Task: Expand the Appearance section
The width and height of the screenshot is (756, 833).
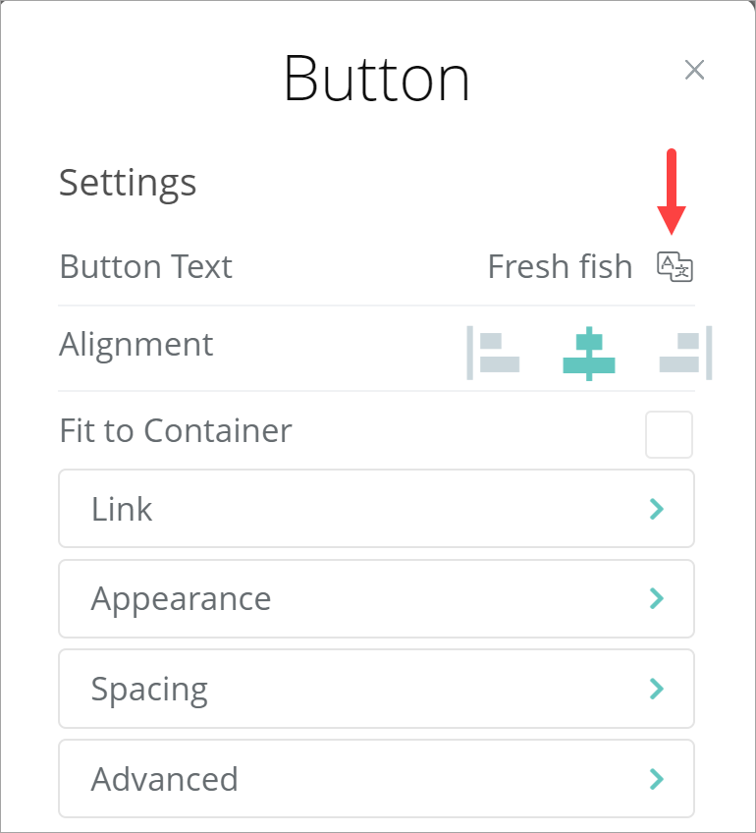Action: point(376,598)
